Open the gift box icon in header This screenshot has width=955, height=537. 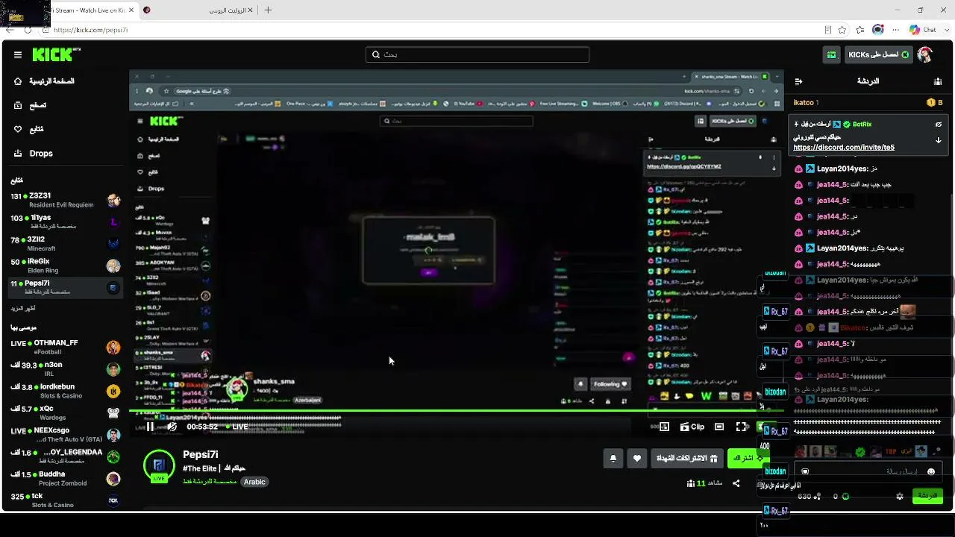(x=831, y=54)
